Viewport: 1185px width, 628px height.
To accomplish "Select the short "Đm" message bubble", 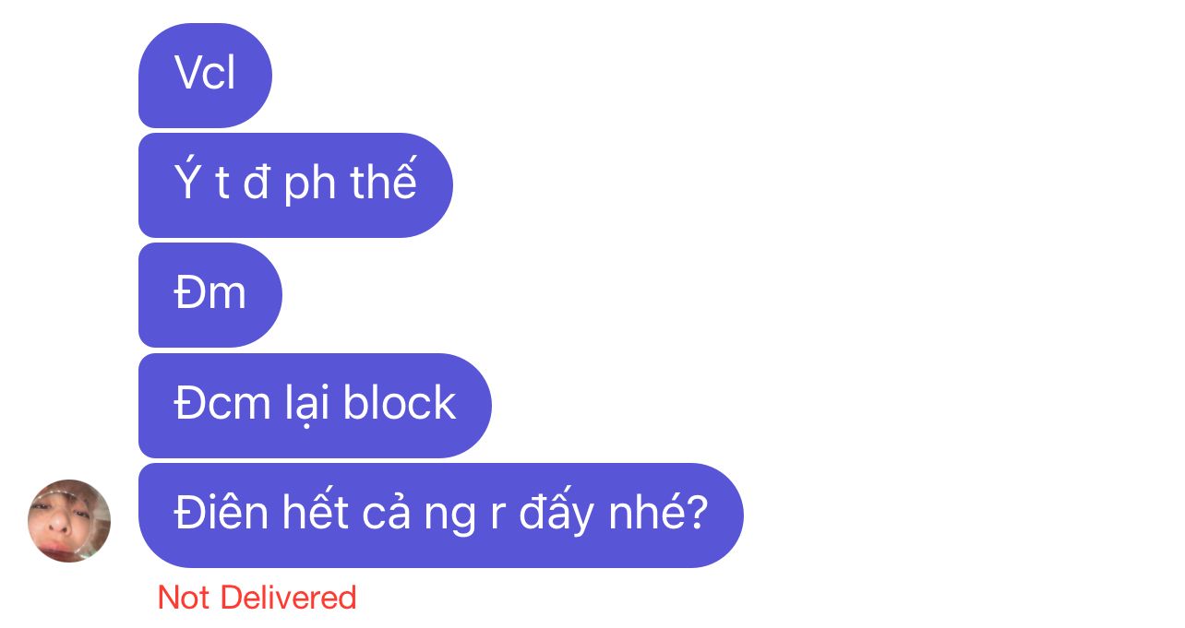I will (210, 295).
